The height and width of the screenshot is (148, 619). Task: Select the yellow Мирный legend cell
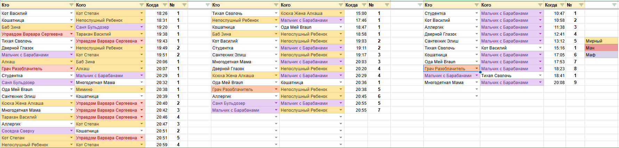point(601,41)
